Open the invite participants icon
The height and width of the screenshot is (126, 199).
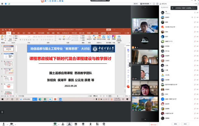pos(63,124)
